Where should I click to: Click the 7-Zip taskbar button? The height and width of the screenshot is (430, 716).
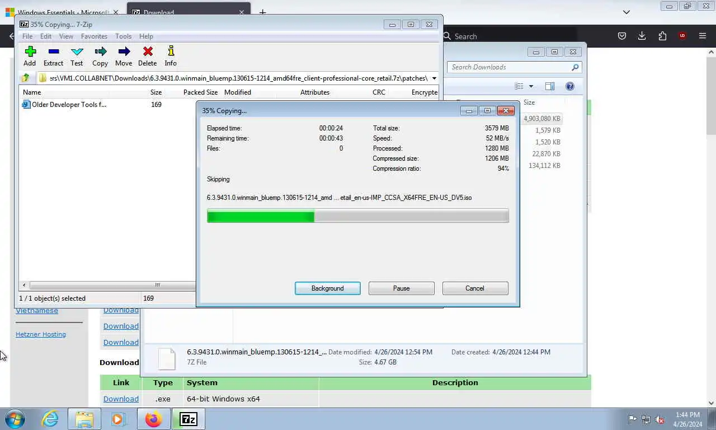click(189, 419)
